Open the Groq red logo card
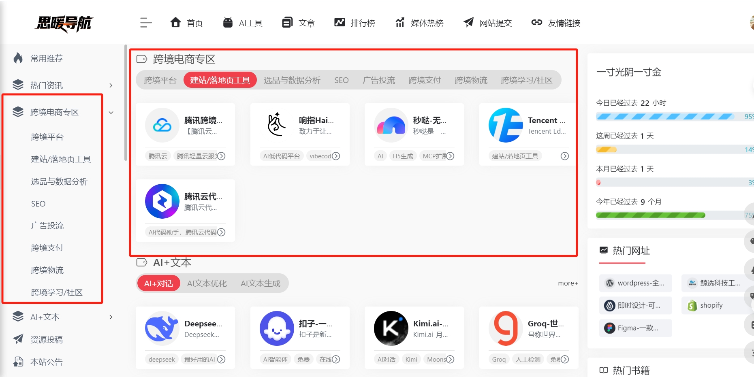The height and width of the screenshot is (377, 754). click(x=506, y=328)
